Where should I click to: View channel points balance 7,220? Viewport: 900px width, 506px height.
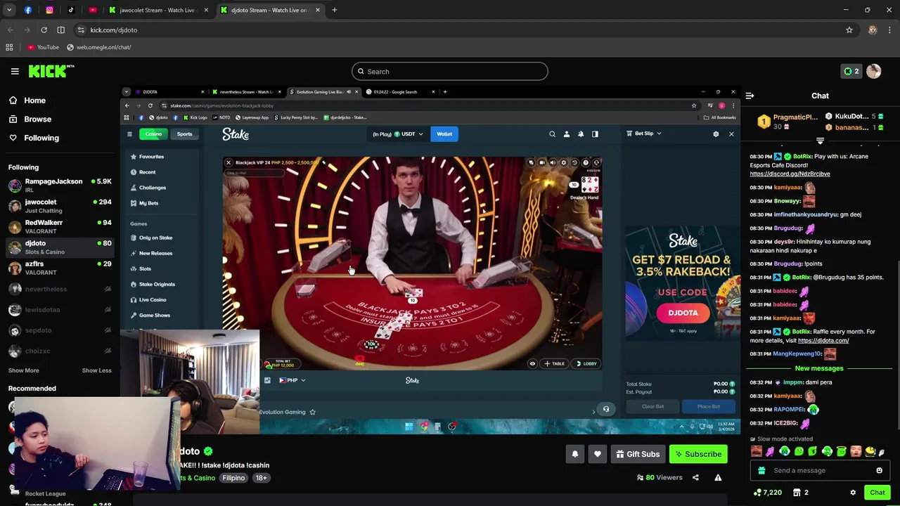click(767, 493)
